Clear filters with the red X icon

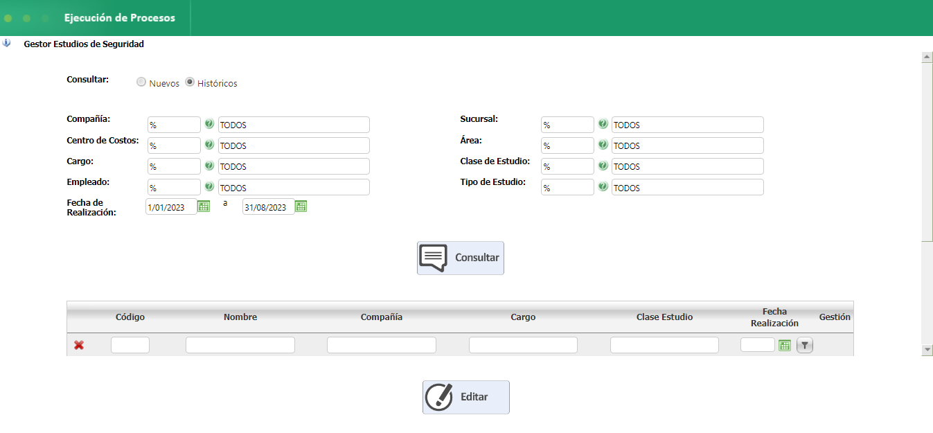point(79,345)
